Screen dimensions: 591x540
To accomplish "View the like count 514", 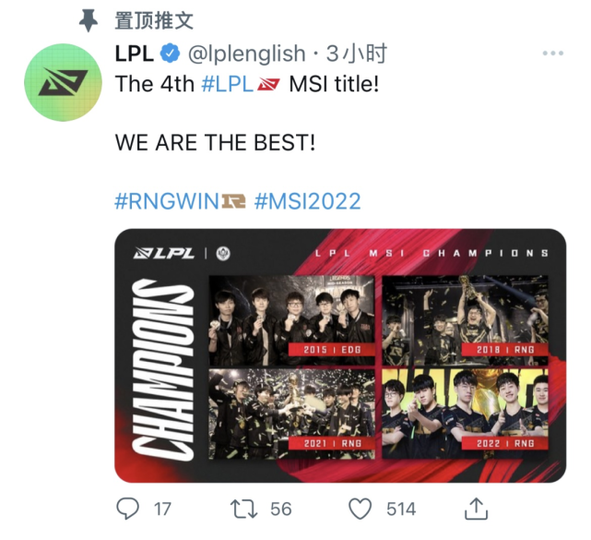I will pos(401,509).
